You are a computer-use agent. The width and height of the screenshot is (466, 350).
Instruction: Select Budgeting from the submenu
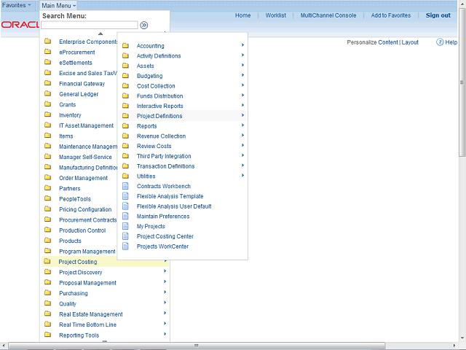click(x=149, y=76)
